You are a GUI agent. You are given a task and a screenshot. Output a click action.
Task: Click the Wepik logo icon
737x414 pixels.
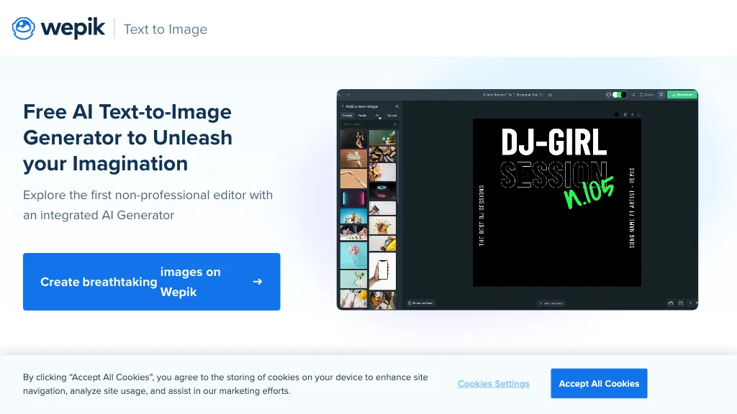(24, 29)
